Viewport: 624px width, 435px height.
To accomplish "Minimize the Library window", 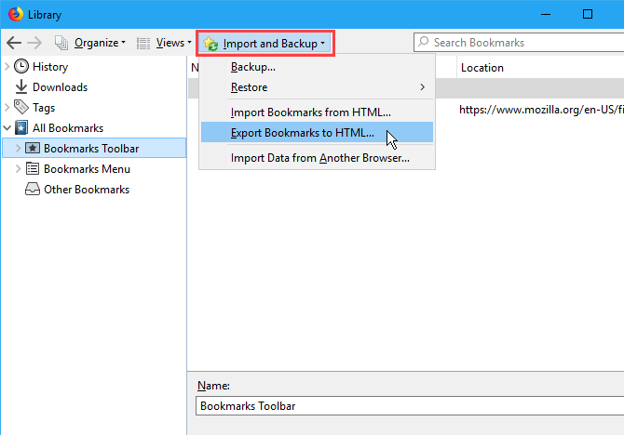I will [x=546, y=14].
